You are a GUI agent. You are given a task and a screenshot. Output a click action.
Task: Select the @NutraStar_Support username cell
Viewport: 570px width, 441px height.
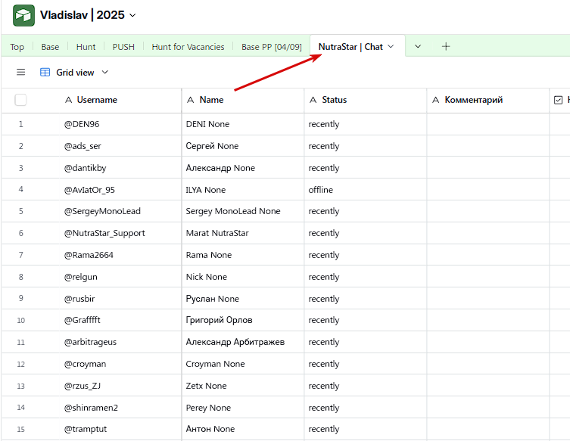pos(104,233)
